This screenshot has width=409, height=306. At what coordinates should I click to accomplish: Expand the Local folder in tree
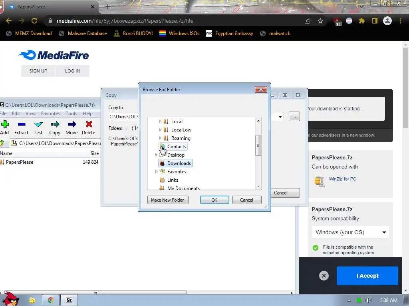[x=160, y=122]
